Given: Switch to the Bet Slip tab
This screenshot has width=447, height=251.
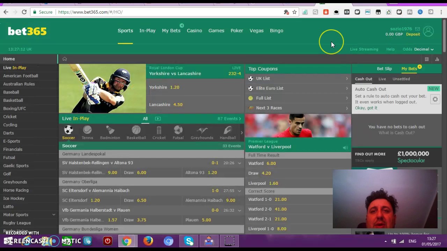Looking at the screenshot, I should click(x=384, y=69).
